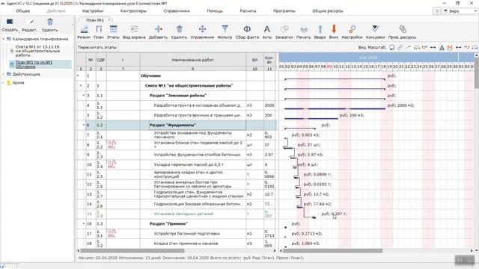The width and height of the screenshot is (479, 269).
Task: Select the Действующие tree item
Action: [x=26, y=74]
